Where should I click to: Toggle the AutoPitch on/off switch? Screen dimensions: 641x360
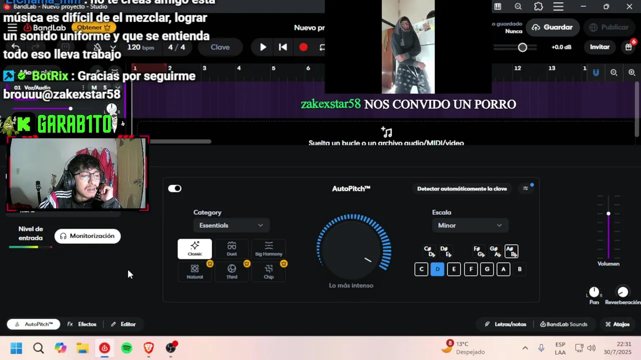click(x=175, y=188)
